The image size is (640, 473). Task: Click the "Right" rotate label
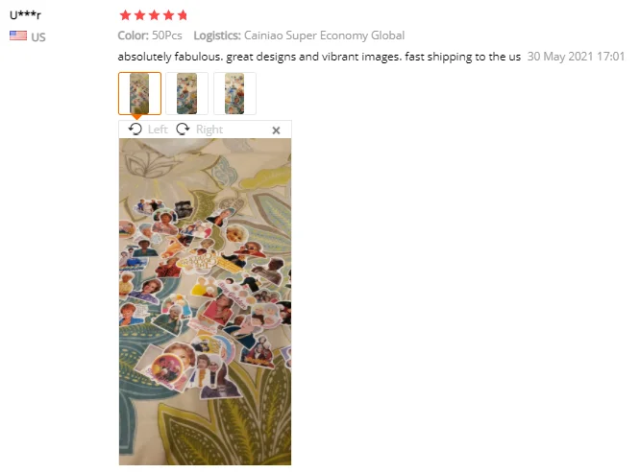[x=209, y=130]
